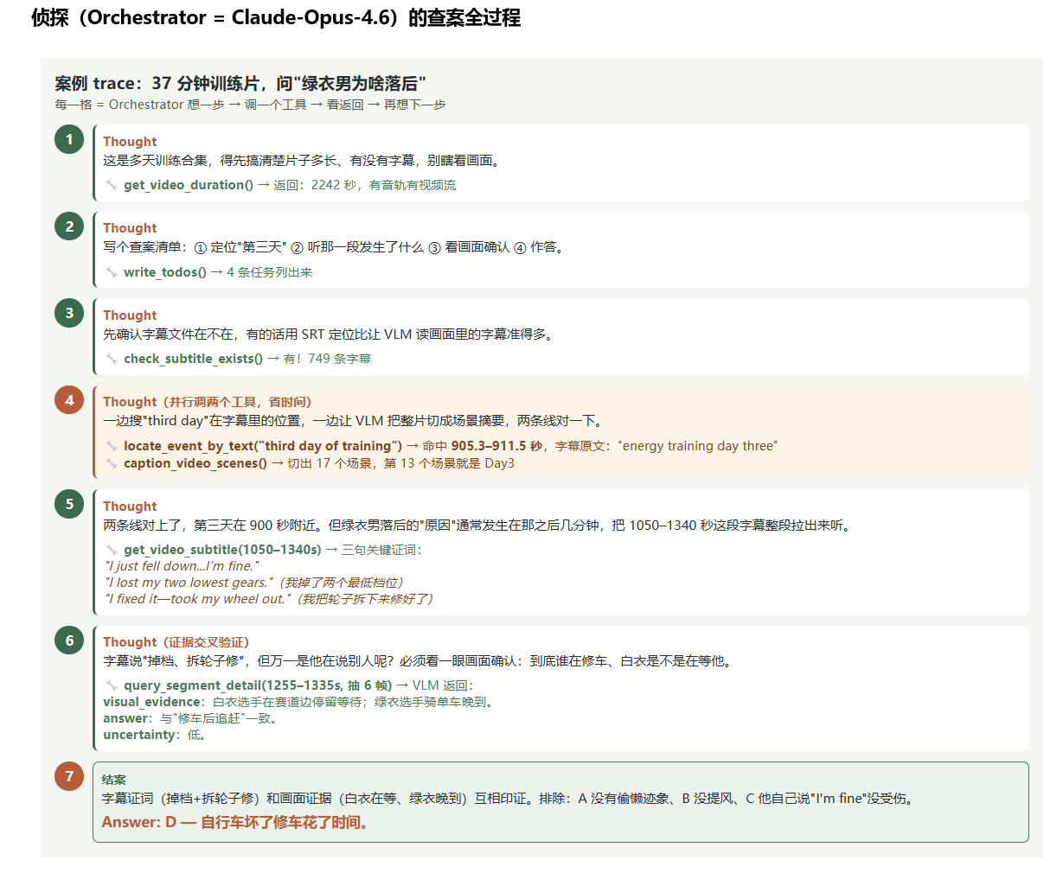Image resolution: width=1063 pixels, height=873 pixels.
Task: Click the page title starting with "侦探（Orchestrator"
Action: (x=276, y=18)
